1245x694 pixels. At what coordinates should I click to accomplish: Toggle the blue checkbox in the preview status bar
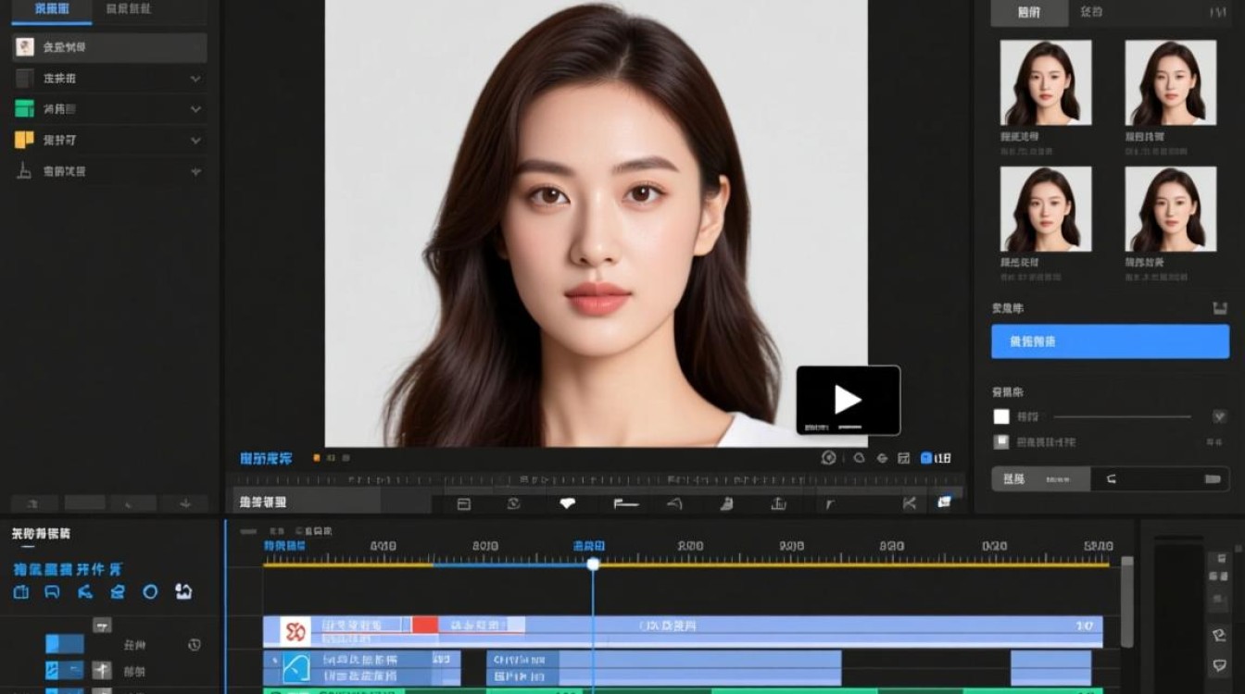(926, 458)
